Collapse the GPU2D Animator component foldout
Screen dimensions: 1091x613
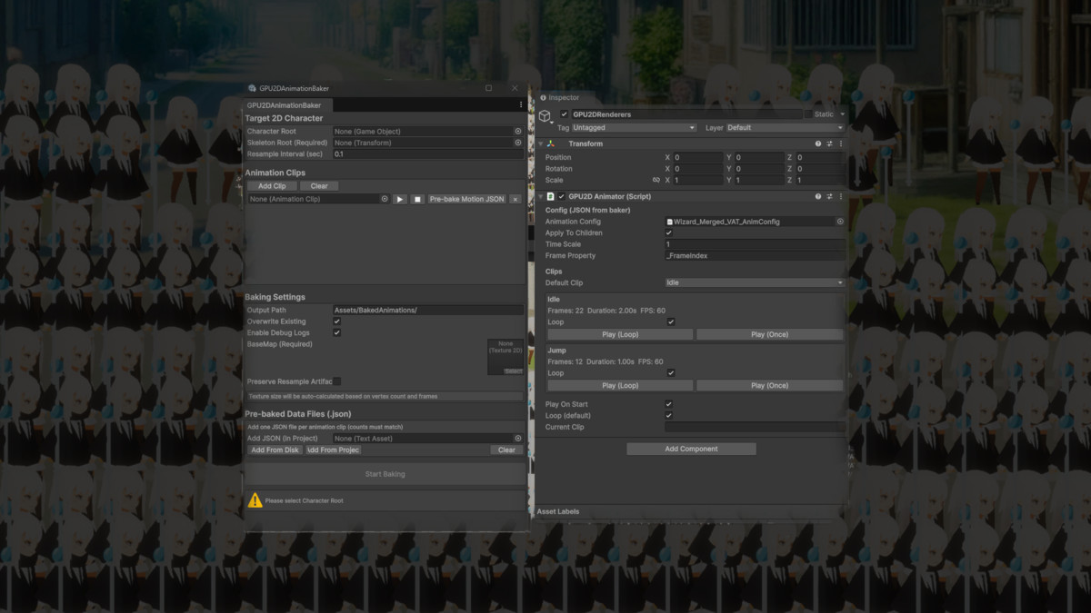coord(541,196)
